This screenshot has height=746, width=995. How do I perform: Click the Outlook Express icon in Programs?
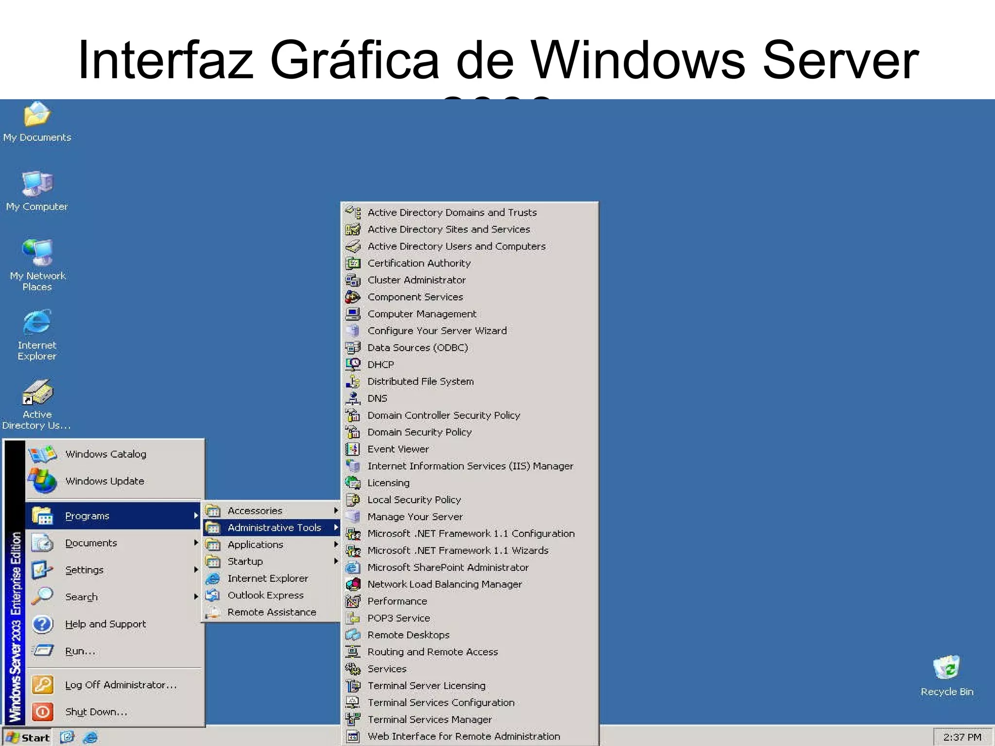point(213,595)
